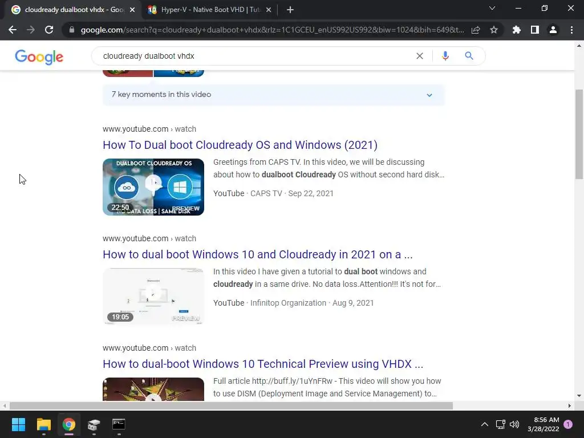Open the notification count badge
This screenshot has width=584, height=438.
pos(568,424)
